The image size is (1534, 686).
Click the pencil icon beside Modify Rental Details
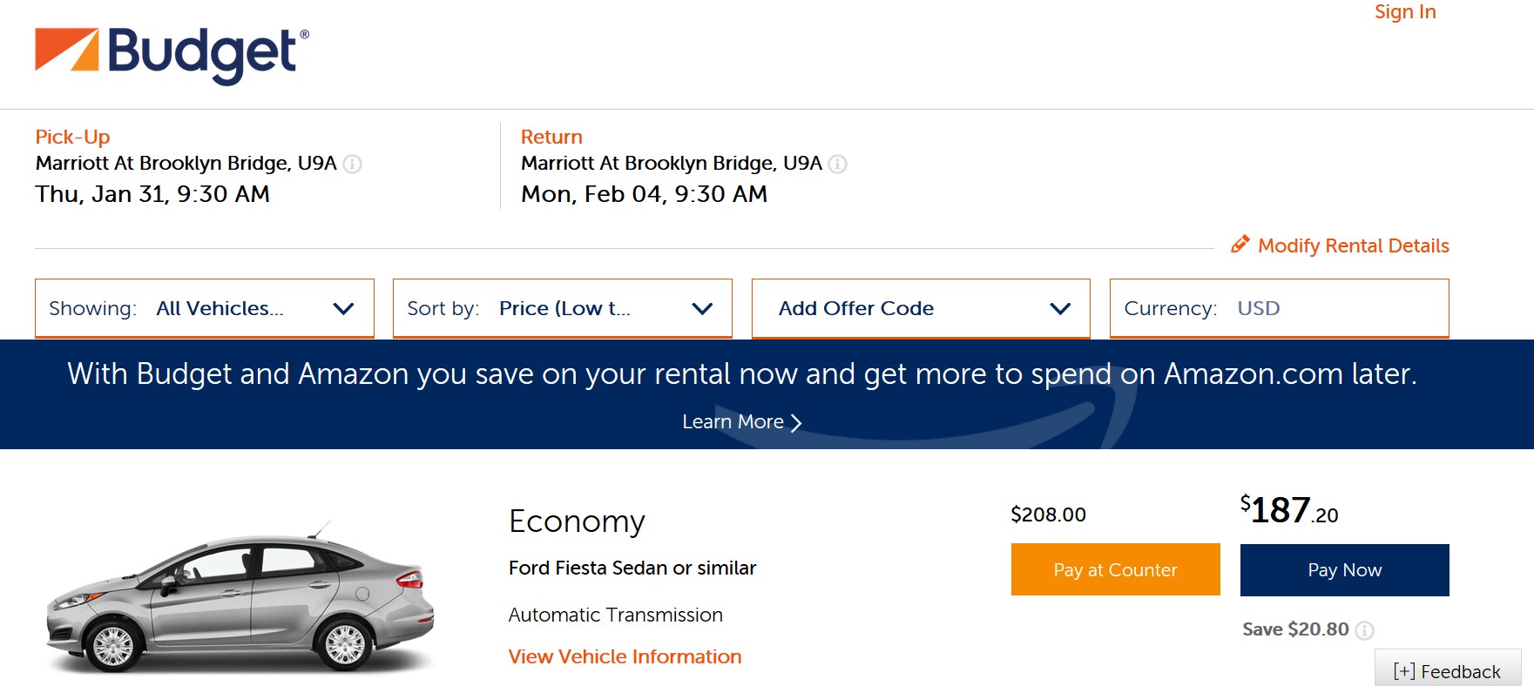click(x=1240, y=245)
